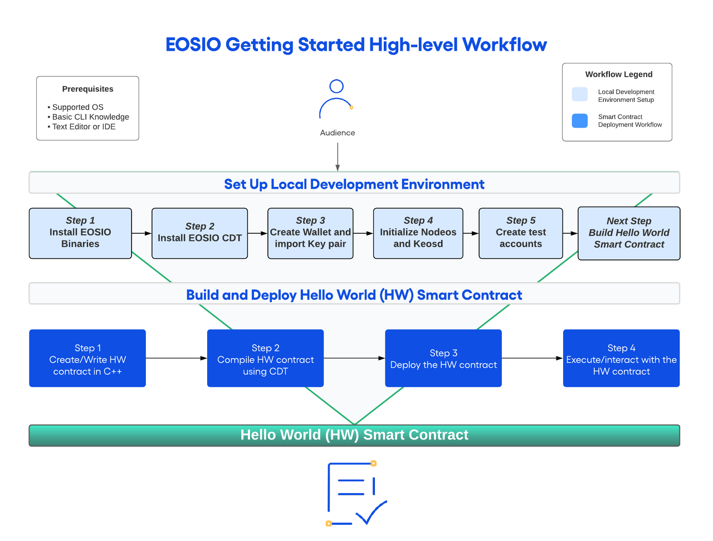713x541 pixels.
Task: Click the Local Development Environment Setup legend label
Action: point(626,96)
